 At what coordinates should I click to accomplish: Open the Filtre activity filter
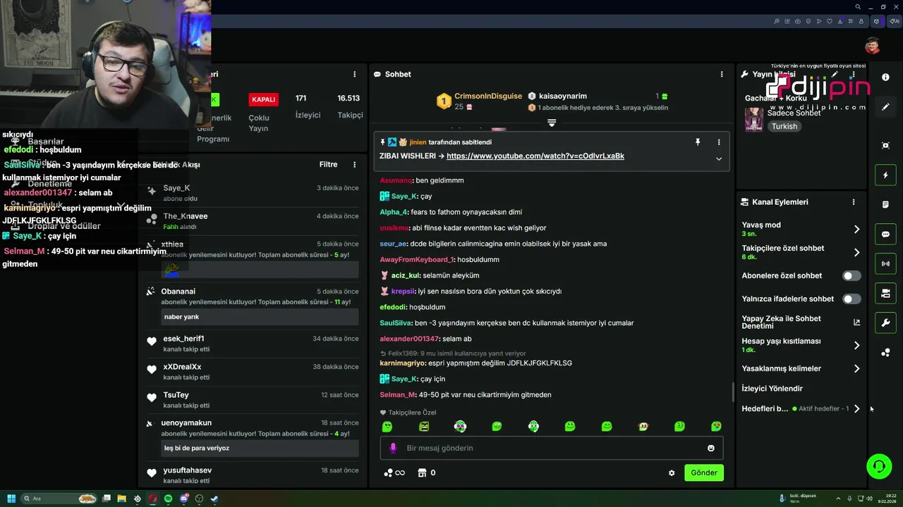(x=328, y=165)
